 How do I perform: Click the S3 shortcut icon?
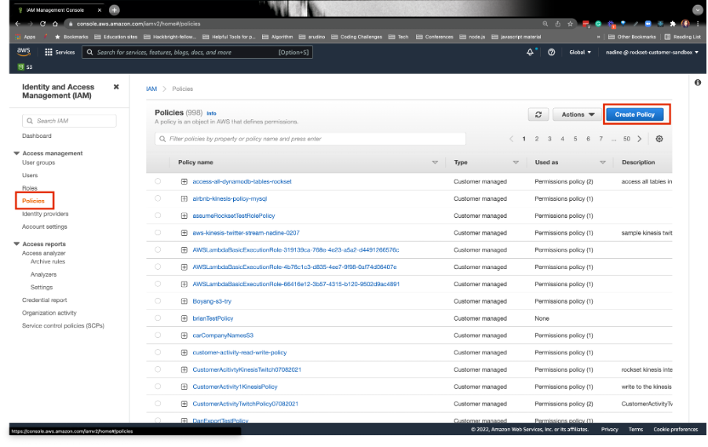pos(20,67)
